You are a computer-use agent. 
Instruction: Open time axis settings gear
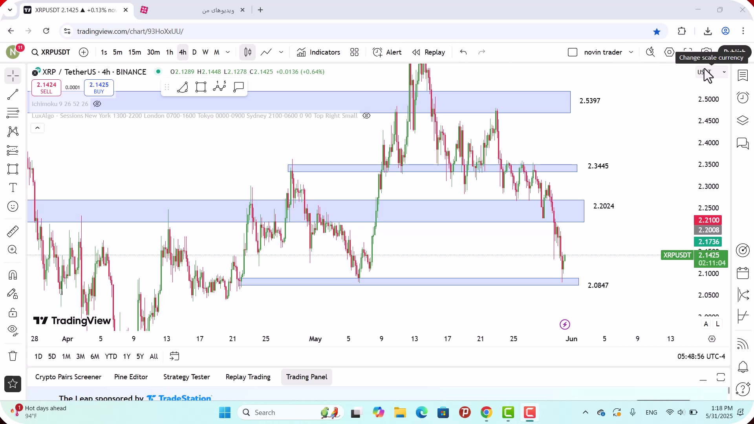(712, 339)
